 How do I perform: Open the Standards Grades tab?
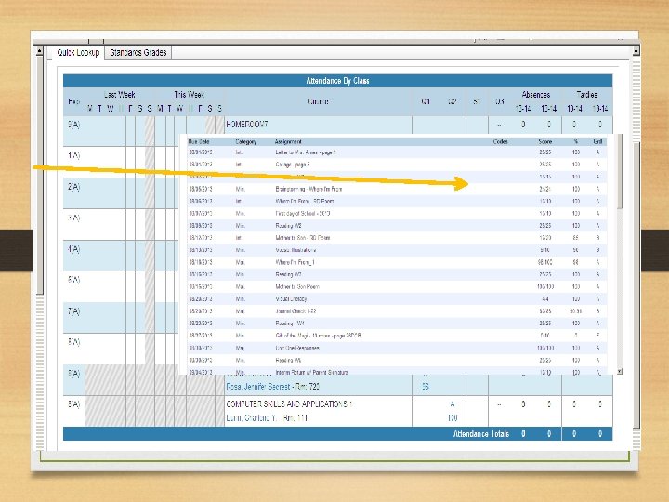[x=138, y=52]
